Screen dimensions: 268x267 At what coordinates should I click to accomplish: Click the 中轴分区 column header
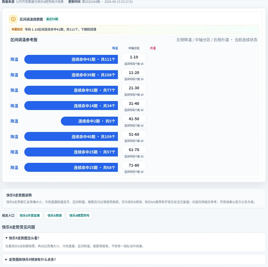tap(134, 48)
